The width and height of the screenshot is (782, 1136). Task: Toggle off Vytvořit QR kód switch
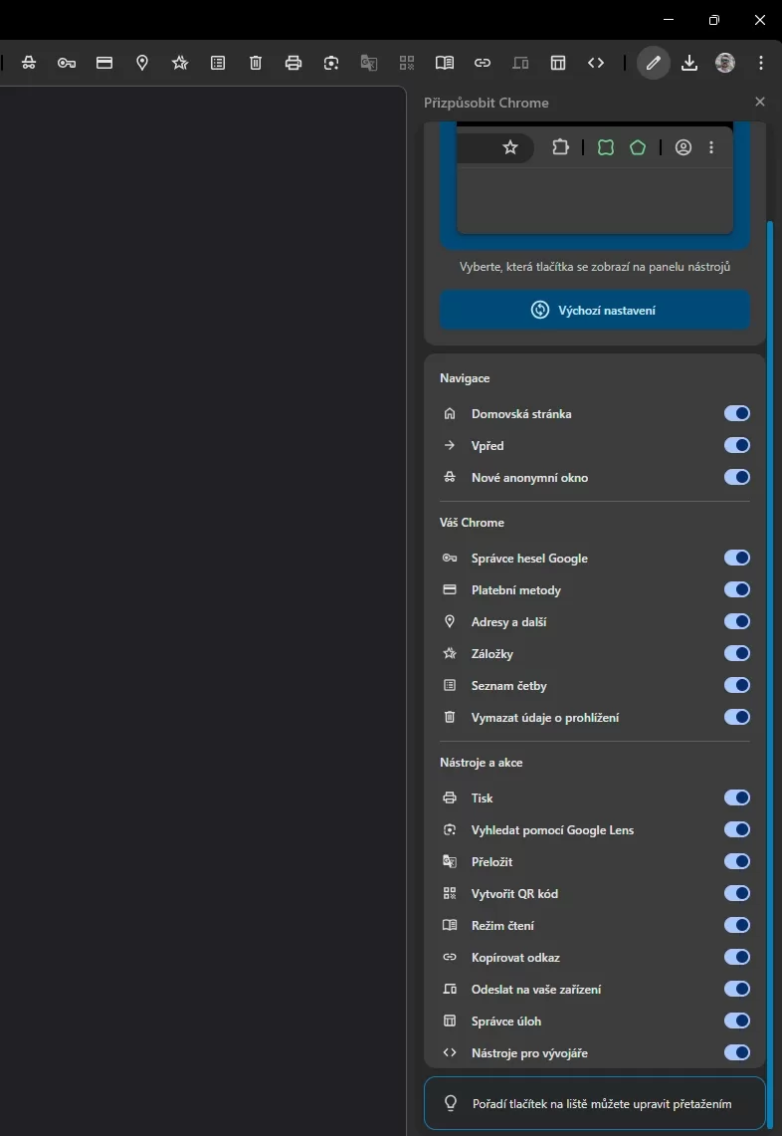[x=736, y=893]
